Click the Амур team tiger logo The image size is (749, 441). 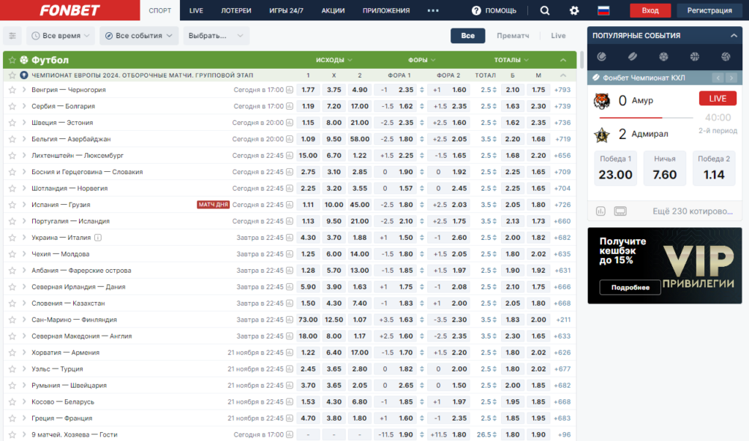point(602,101)
